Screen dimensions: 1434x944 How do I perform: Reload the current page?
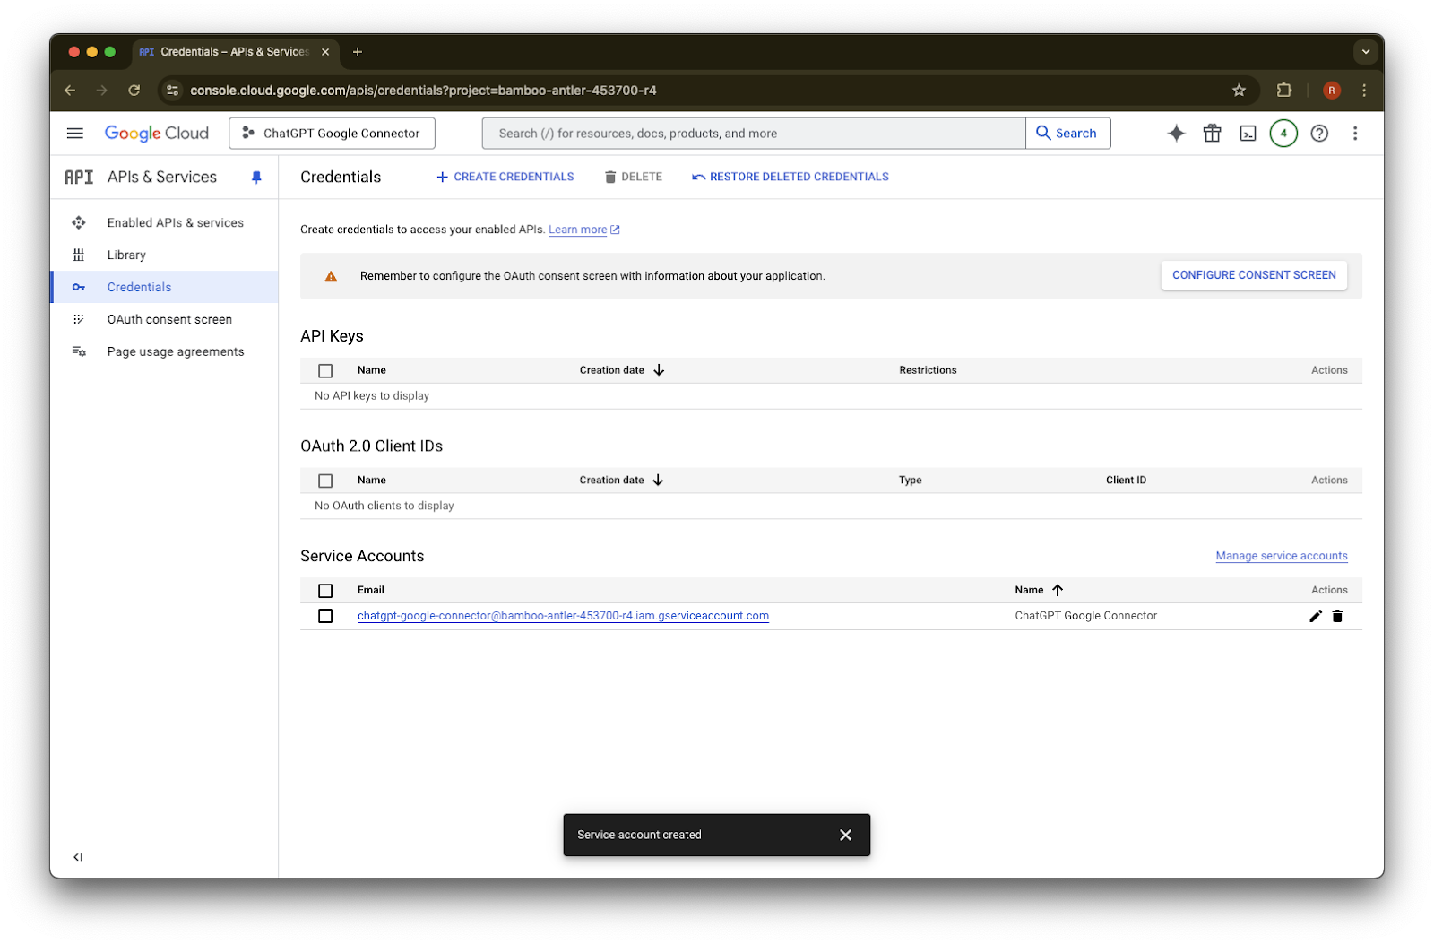click(134, 91)
